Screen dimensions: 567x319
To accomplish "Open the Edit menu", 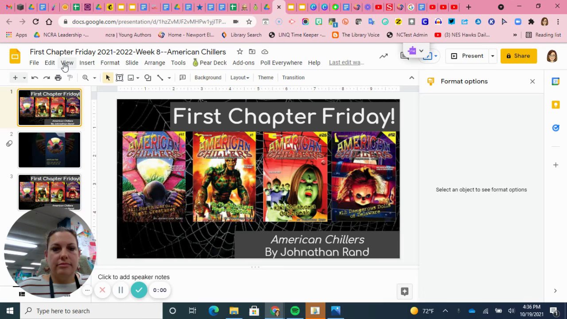I will click(x=50, y=62).
